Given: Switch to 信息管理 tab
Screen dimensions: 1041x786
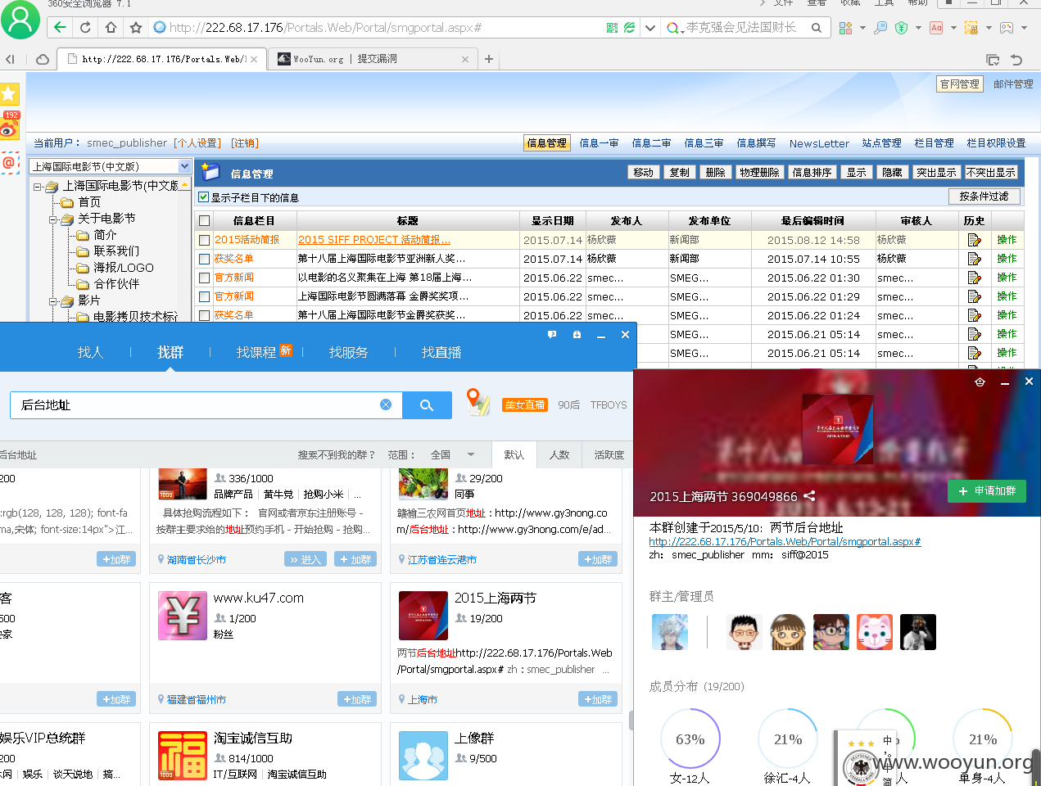Looking at the screenshot, I should coord(546,143).
